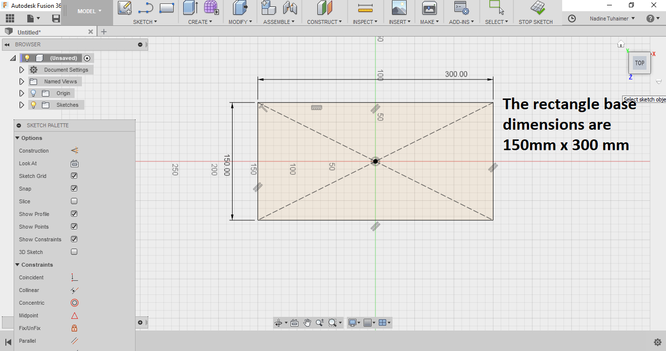Toggle visibility bulb of Origin folder
This screenshot has height=351, width=666.
pyautogui.click(x=34, y=93)
